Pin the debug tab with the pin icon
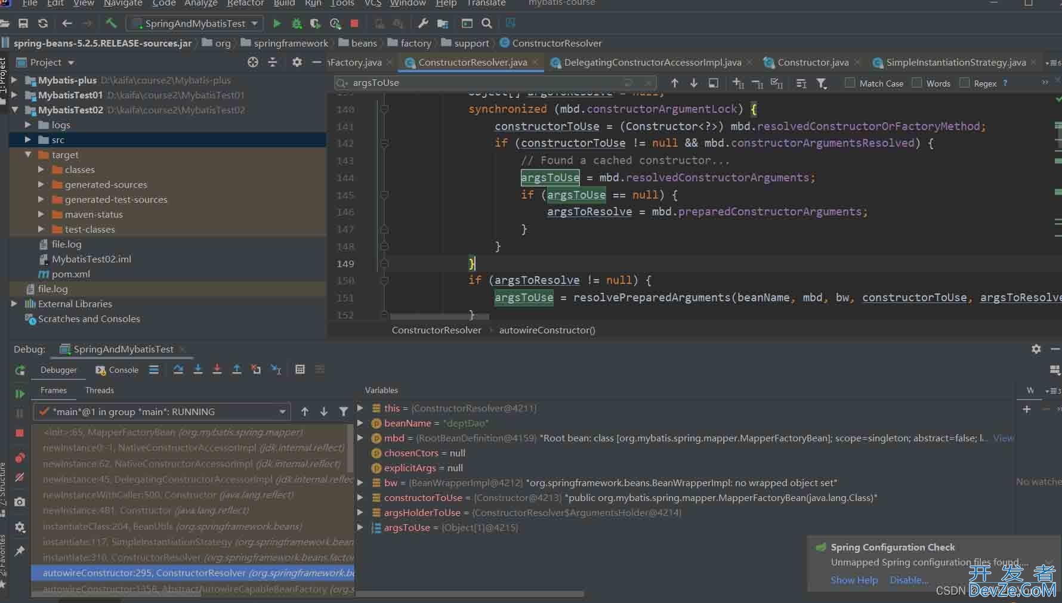The height and width of the screenshot is (603, 1062). click(20, 551)
